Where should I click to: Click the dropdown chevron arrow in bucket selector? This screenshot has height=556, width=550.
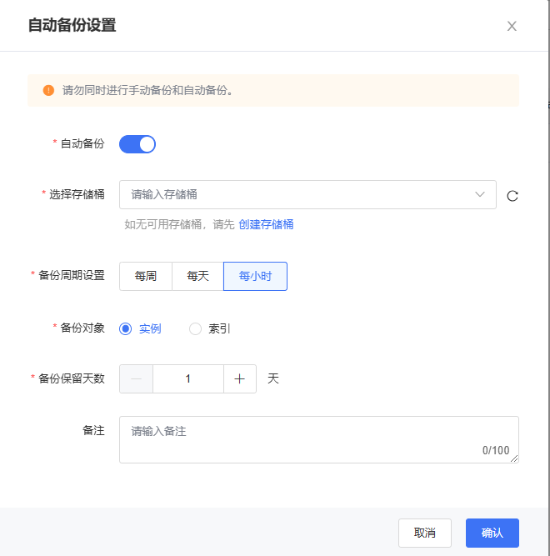click(480, 194)
